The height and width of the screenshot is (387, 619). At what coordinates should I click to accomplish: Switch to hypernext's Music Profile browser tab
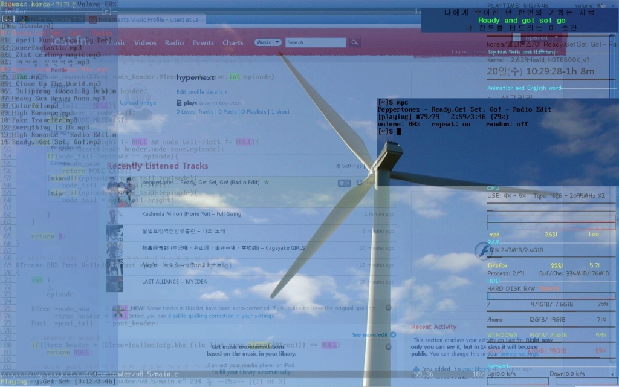coord(144,19)
